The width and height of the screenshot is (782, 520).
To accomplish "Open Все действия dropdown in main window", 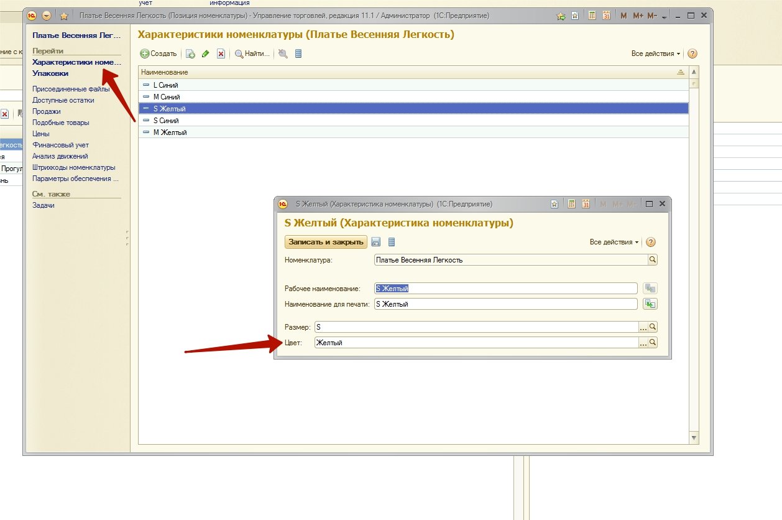I will (656, 54).
